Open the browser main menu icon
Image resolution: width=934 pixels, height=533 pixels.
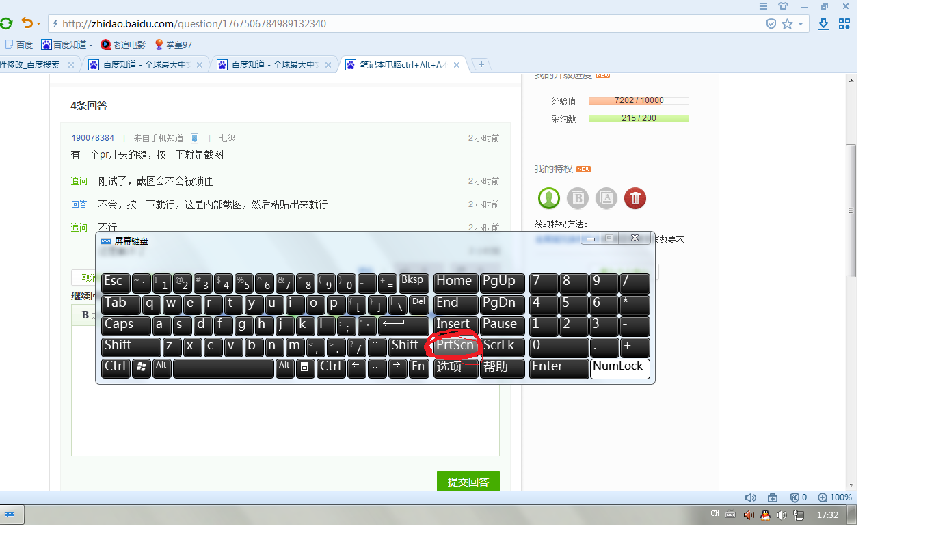[764, 6]
